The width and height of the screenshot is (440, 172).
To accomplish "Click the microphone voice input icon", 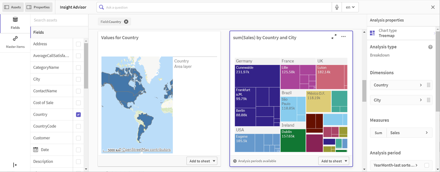I will 337,7.
